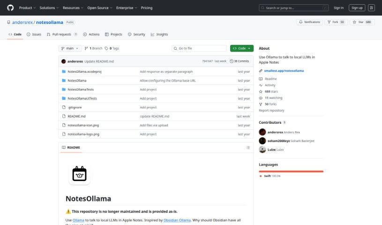Click the Swift 100.0% language entry

(270, 176)
